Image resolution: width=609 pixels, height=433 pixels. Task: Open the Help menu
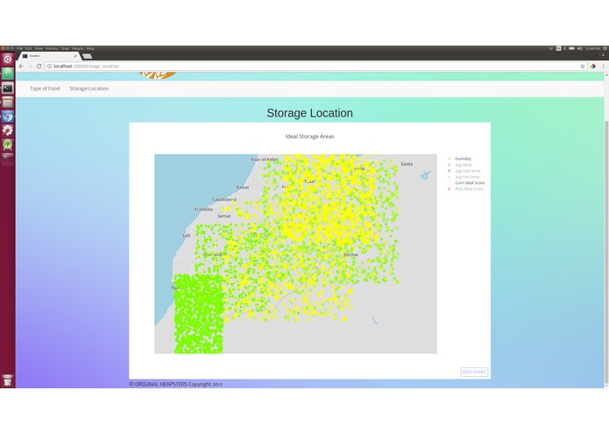(x=90, y=48)
